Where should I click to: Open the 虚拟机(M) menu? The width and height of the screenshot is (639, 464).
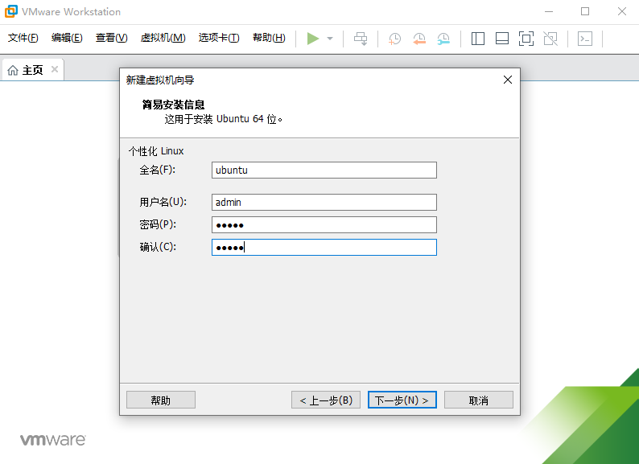(x=163, y=38)
